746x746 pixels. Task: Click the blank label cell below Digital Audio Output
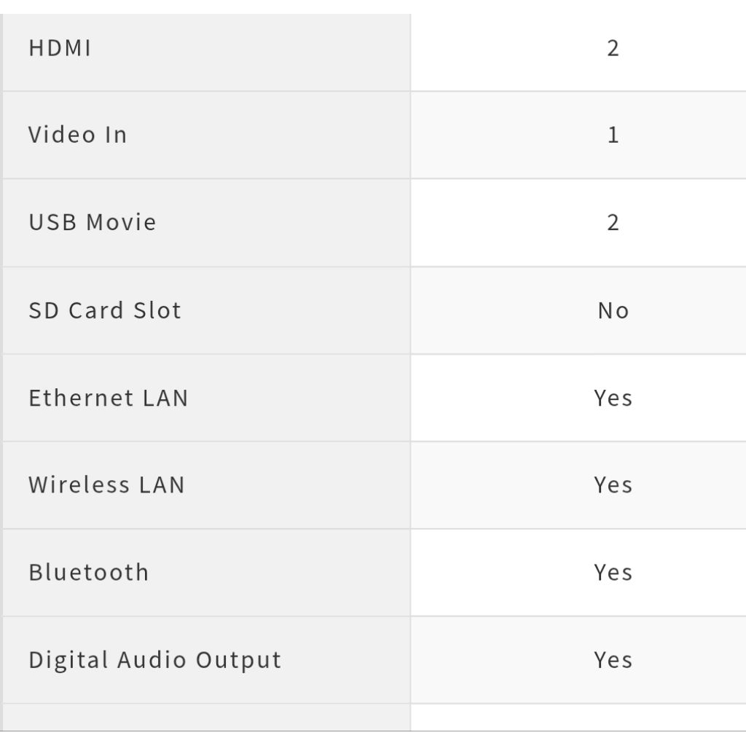(207, 718)
